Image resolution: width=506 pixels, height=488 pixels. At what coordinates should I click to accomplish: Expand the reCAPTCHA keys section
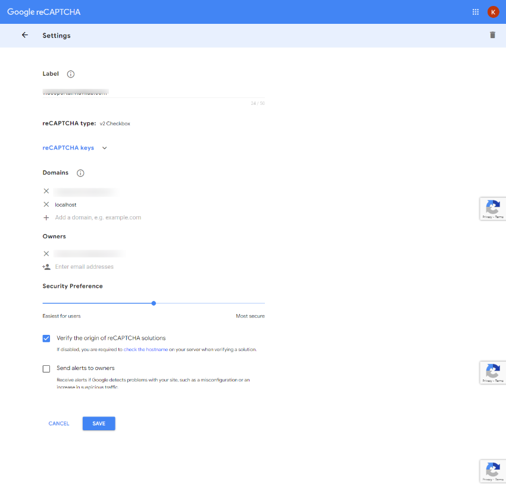[x=68, y=148]
